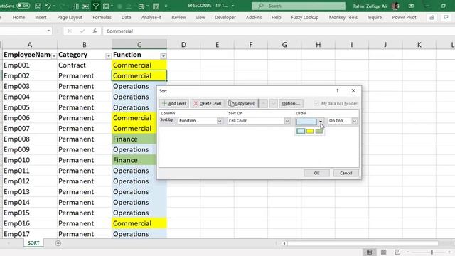Select cell Emp008
The width and height of the screenshot is (455, 256).
click(30, 139)
